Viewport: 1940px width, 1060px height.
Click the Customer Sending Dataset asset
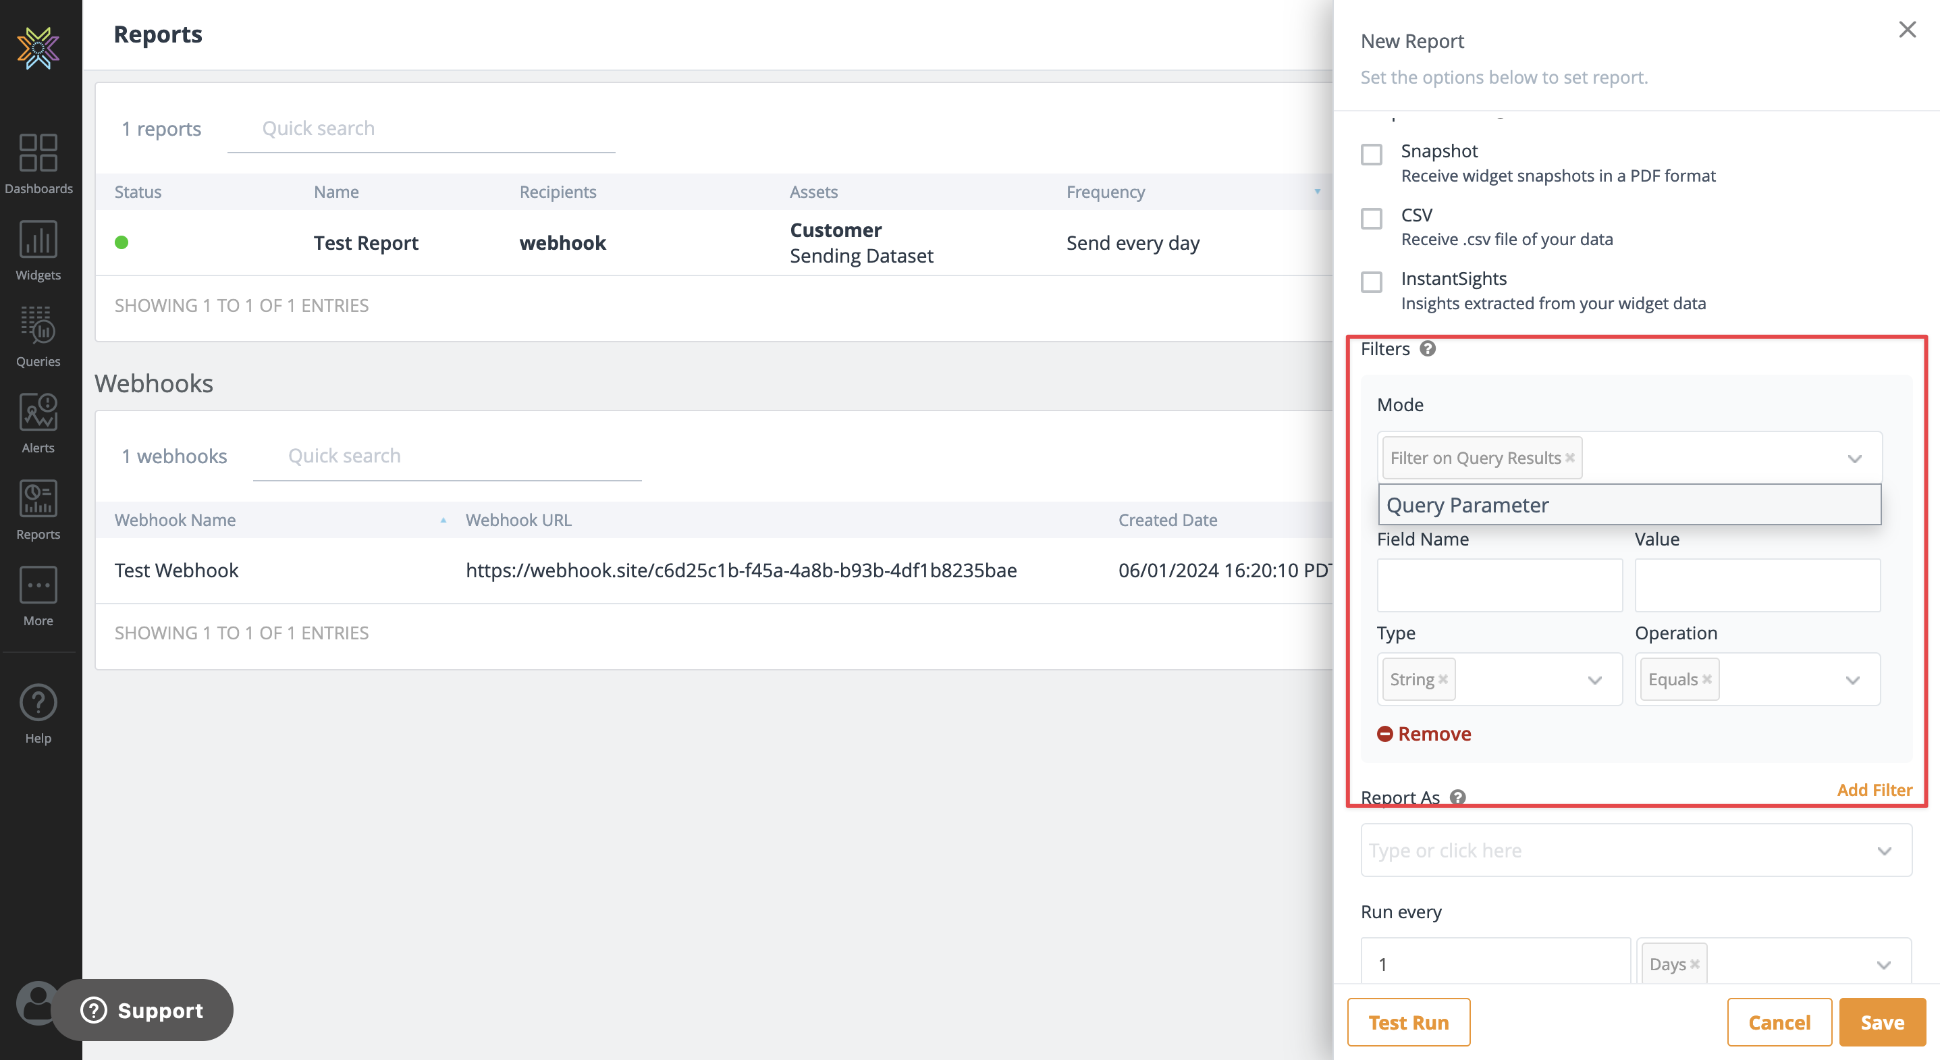tap(861, 242)
